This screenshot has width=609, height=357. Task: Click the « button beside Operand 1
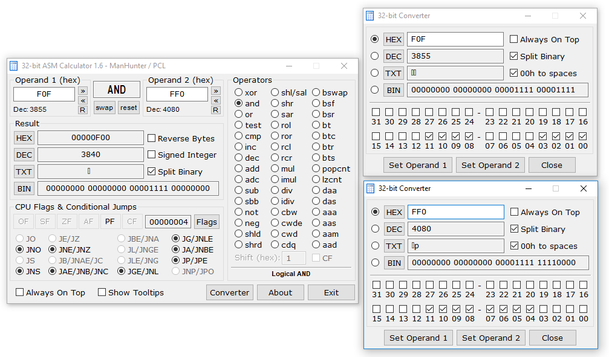click(x=83, y=100)
